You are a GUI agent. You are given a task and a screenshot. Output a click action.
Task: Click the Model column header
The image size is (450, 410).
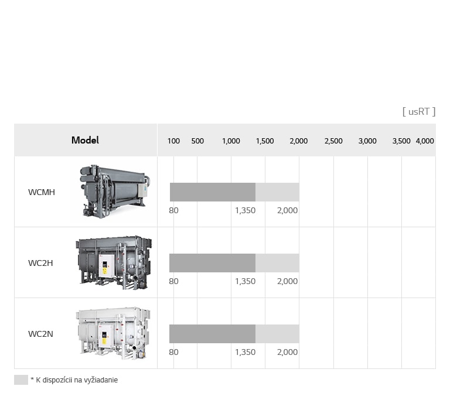coord(85,140)
